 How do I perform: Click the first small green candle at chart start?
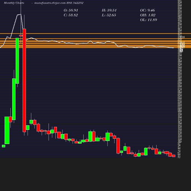(3, 146)
